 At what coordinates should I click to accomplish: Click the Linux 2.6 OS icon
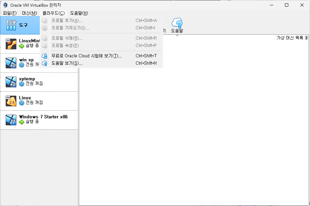(x=11, y=101)
